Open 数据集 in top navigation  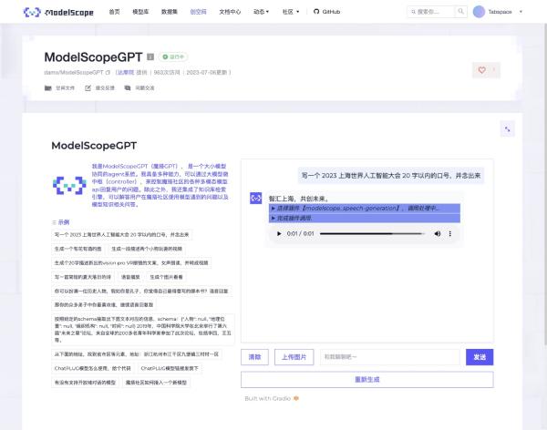(x=170, y=12)
